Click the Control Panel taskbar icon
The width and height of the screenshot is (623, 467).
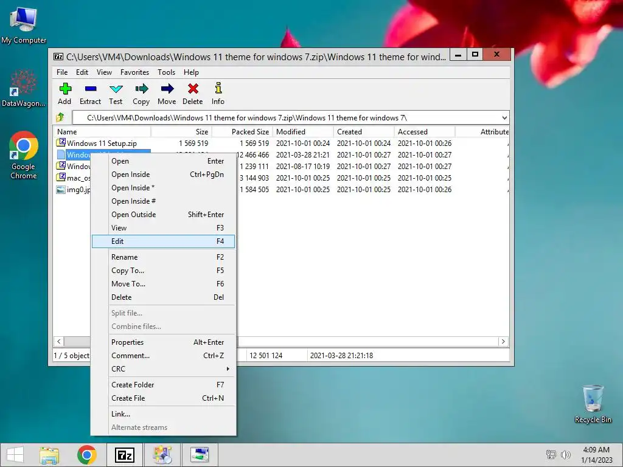pyautogui.click(x=162, y=455)
